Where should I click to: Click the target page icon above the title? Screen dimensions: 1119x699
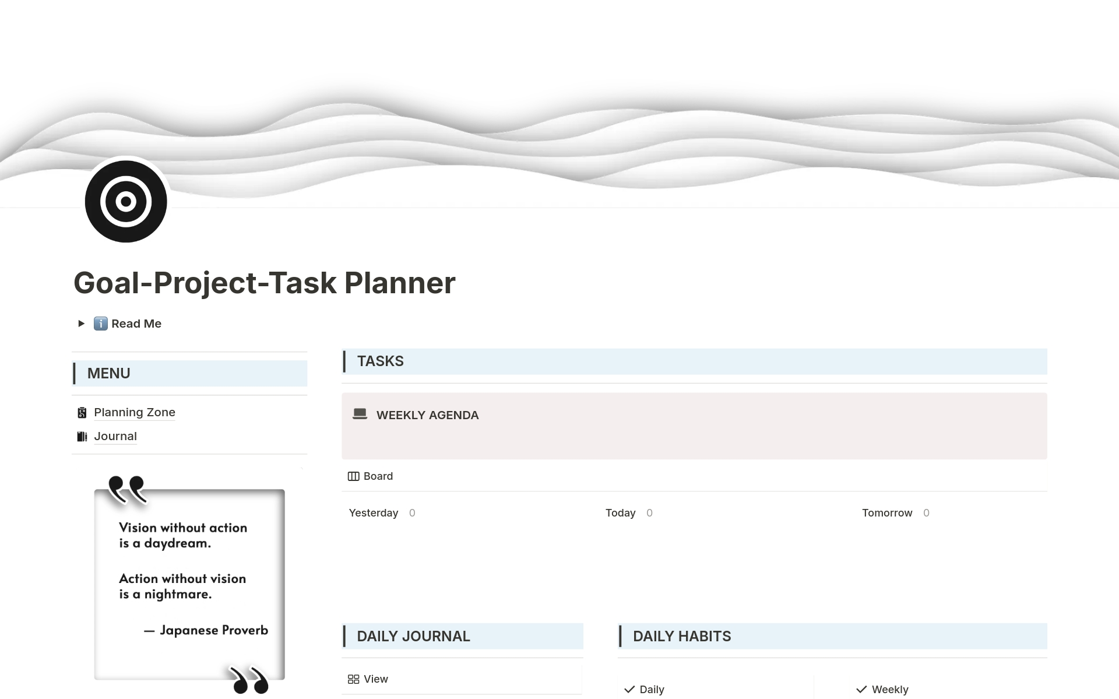pyautogui.click(x=125, y=201)
